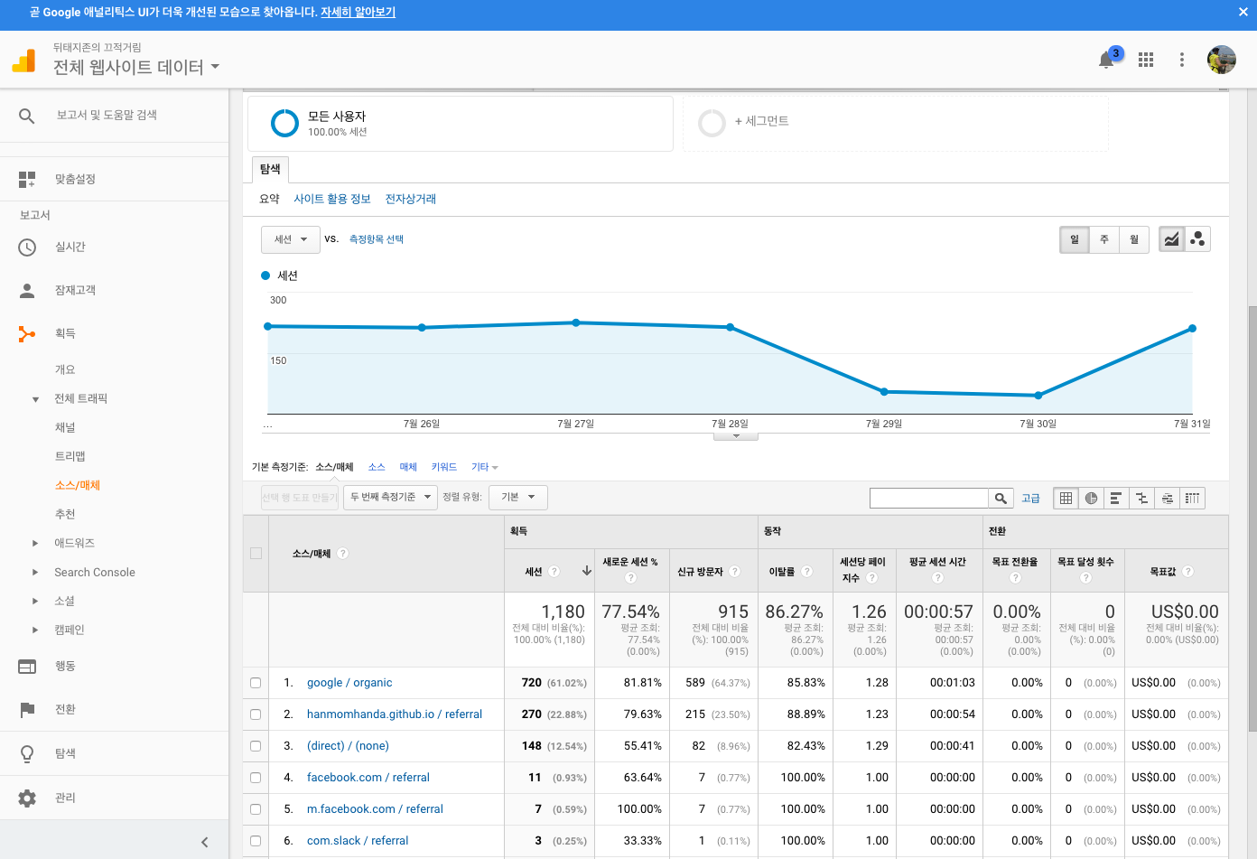Image resolution: width=1257 pixels, height=859 pixels.
Task: Select the pivot table view icon
Action: click(1193, 499)
